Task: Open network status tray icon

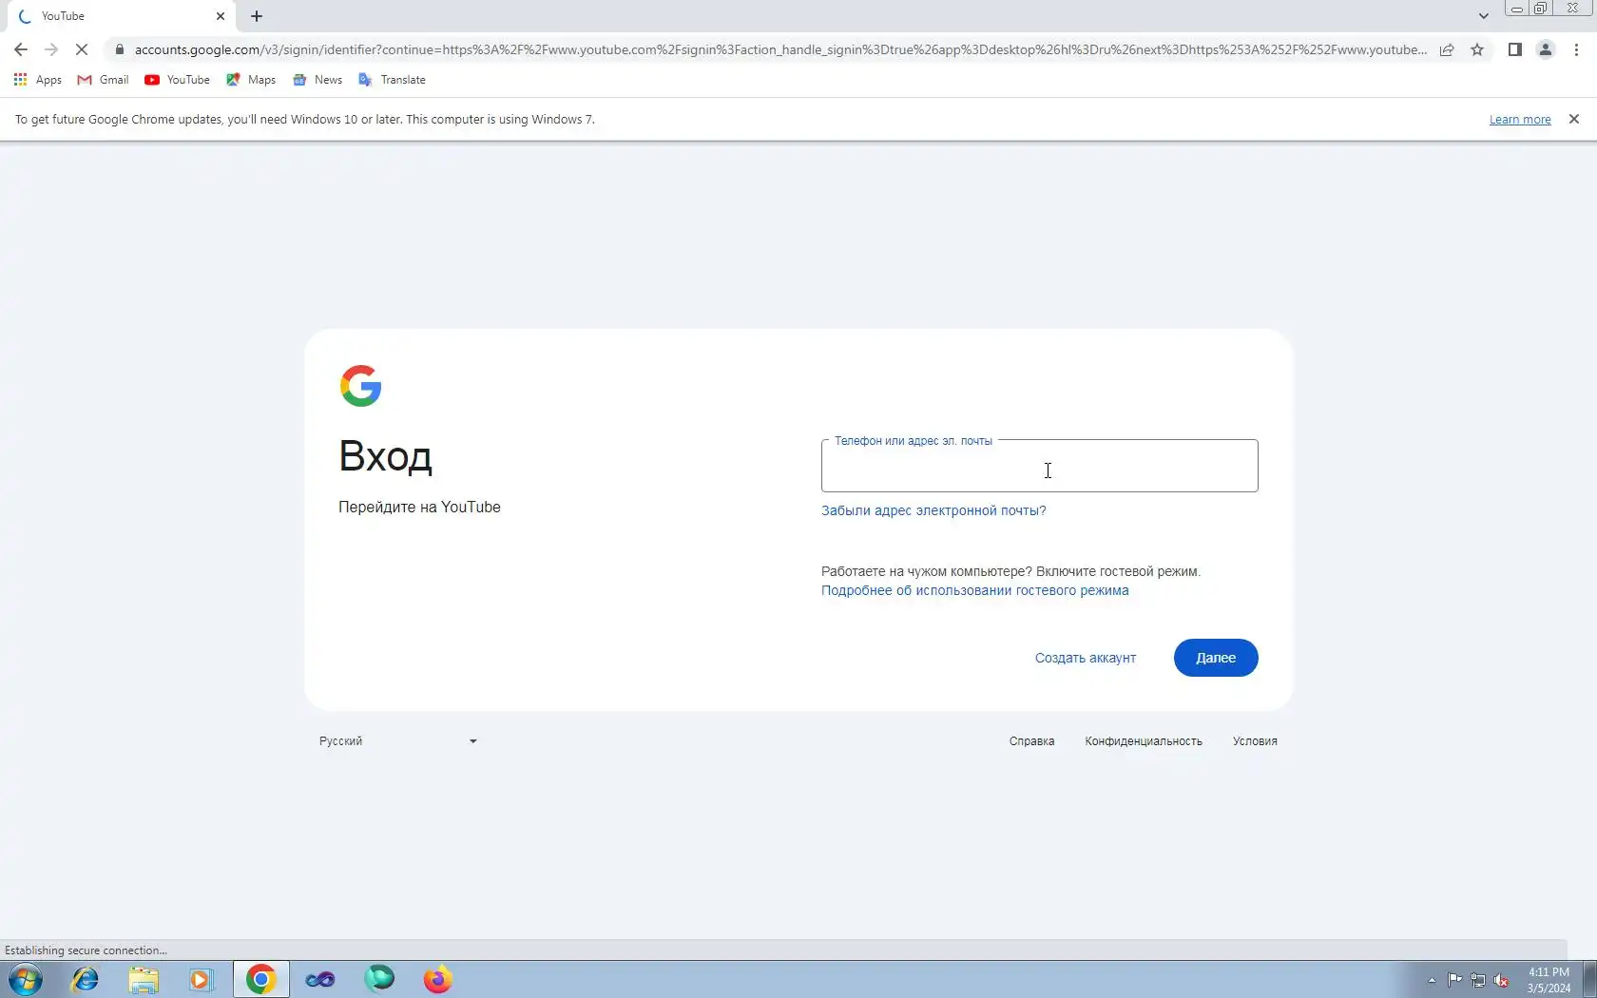Action: click(1478, 980)
